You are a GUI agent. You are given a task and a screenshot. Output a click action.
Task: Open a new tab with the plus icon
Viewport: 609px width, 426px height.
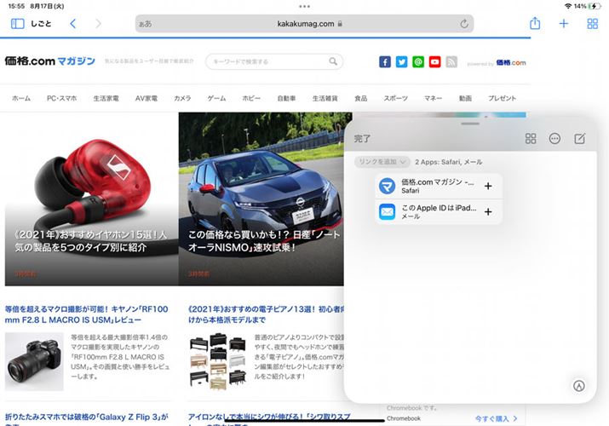[x=563, y=24]
